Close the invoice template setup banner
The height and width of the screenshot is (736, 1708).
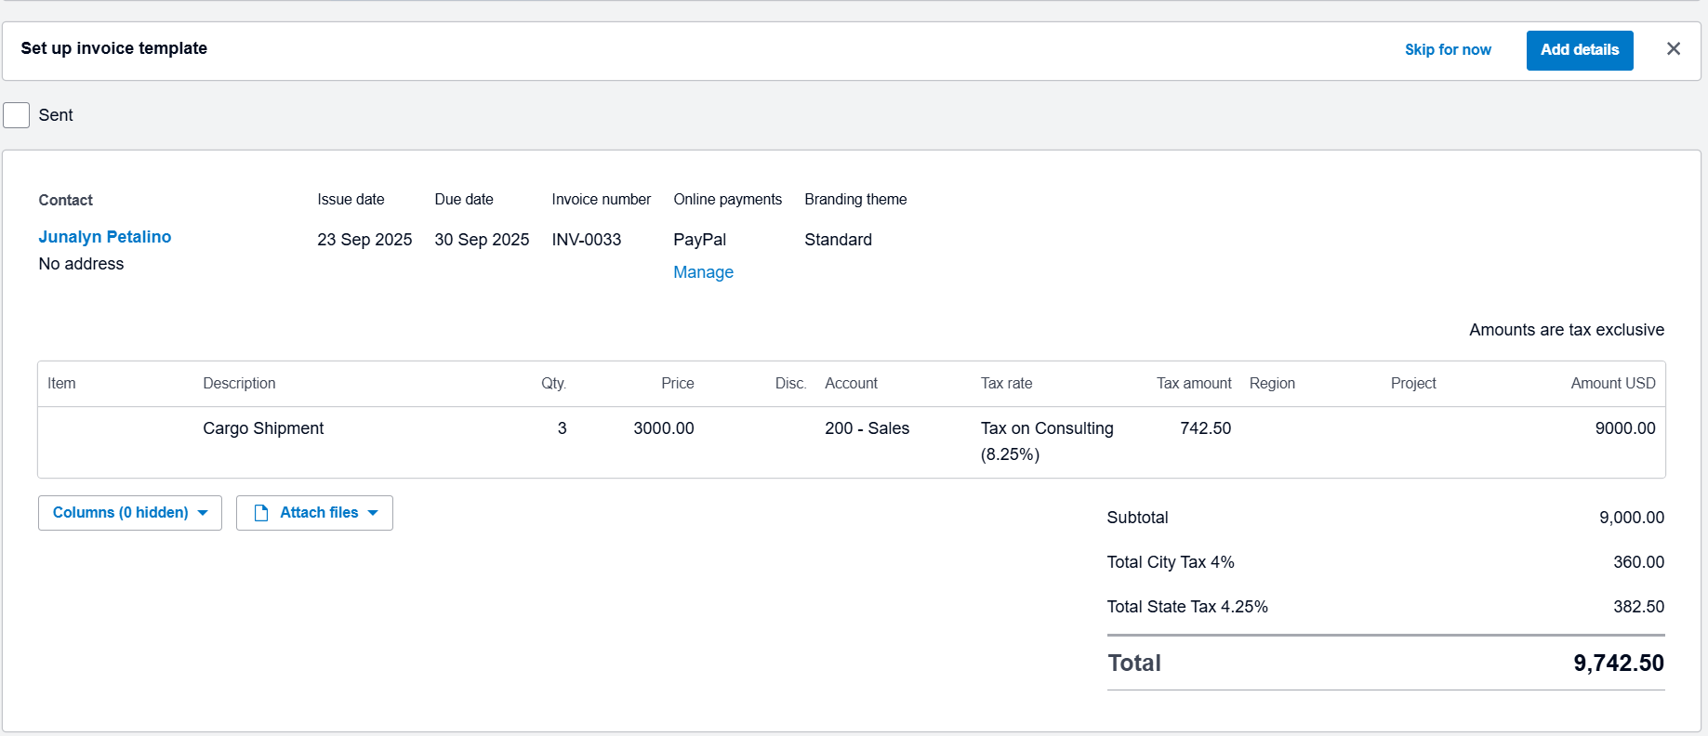[1673, 49]
